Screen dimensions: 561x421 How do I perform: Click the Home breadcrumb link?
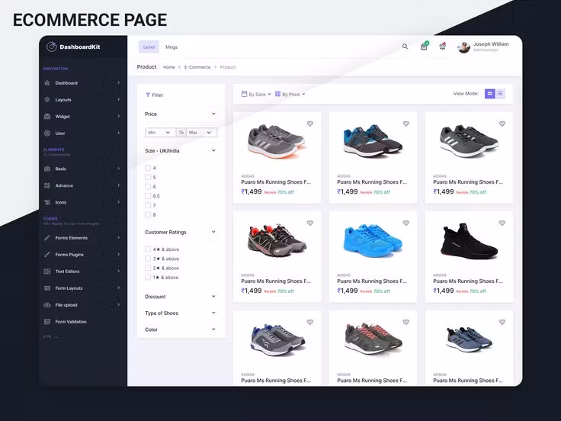168,67
